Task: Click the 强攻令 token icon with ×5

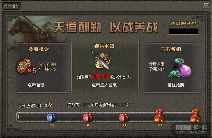Action: (x=26, y=66)
